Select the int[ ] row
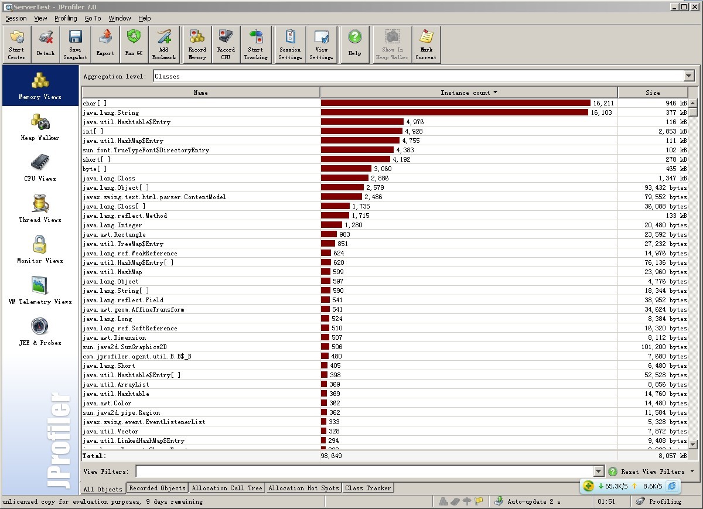 (385, 131)
